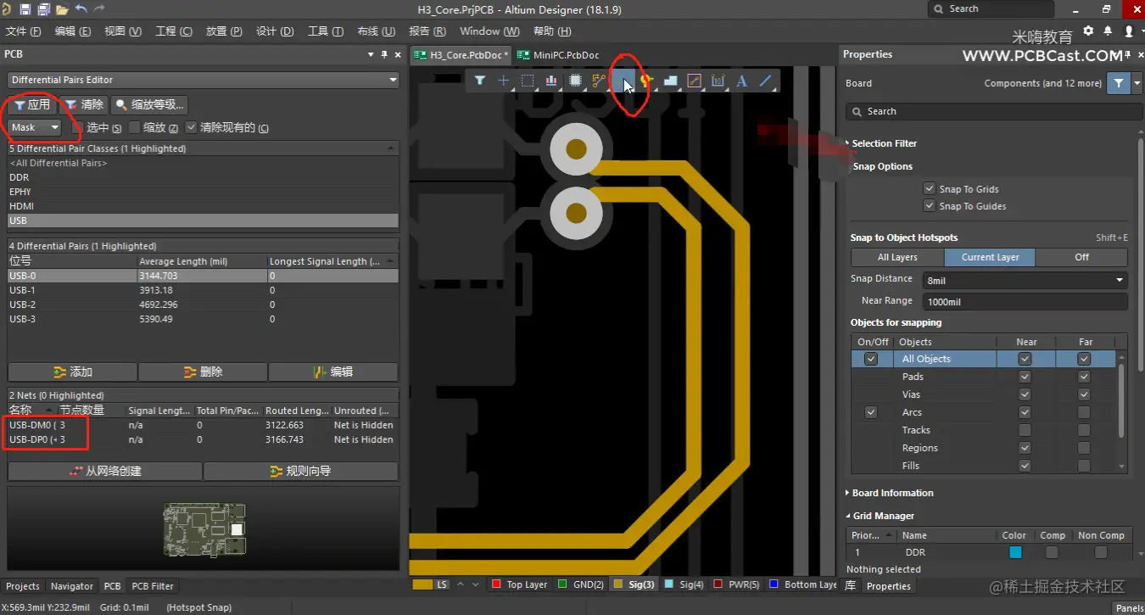This screenshot has width=1145, height=615.
Task: Open the 设计 (D) menu
Action: [275, 31]
